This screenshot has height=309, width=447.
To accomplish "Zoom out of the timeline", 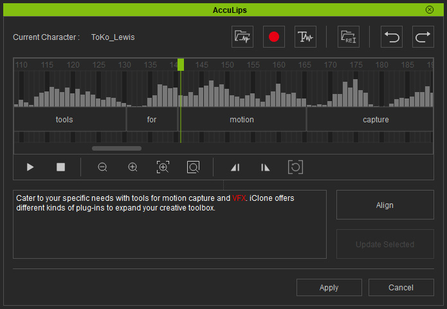I will [x=102, y=167].
